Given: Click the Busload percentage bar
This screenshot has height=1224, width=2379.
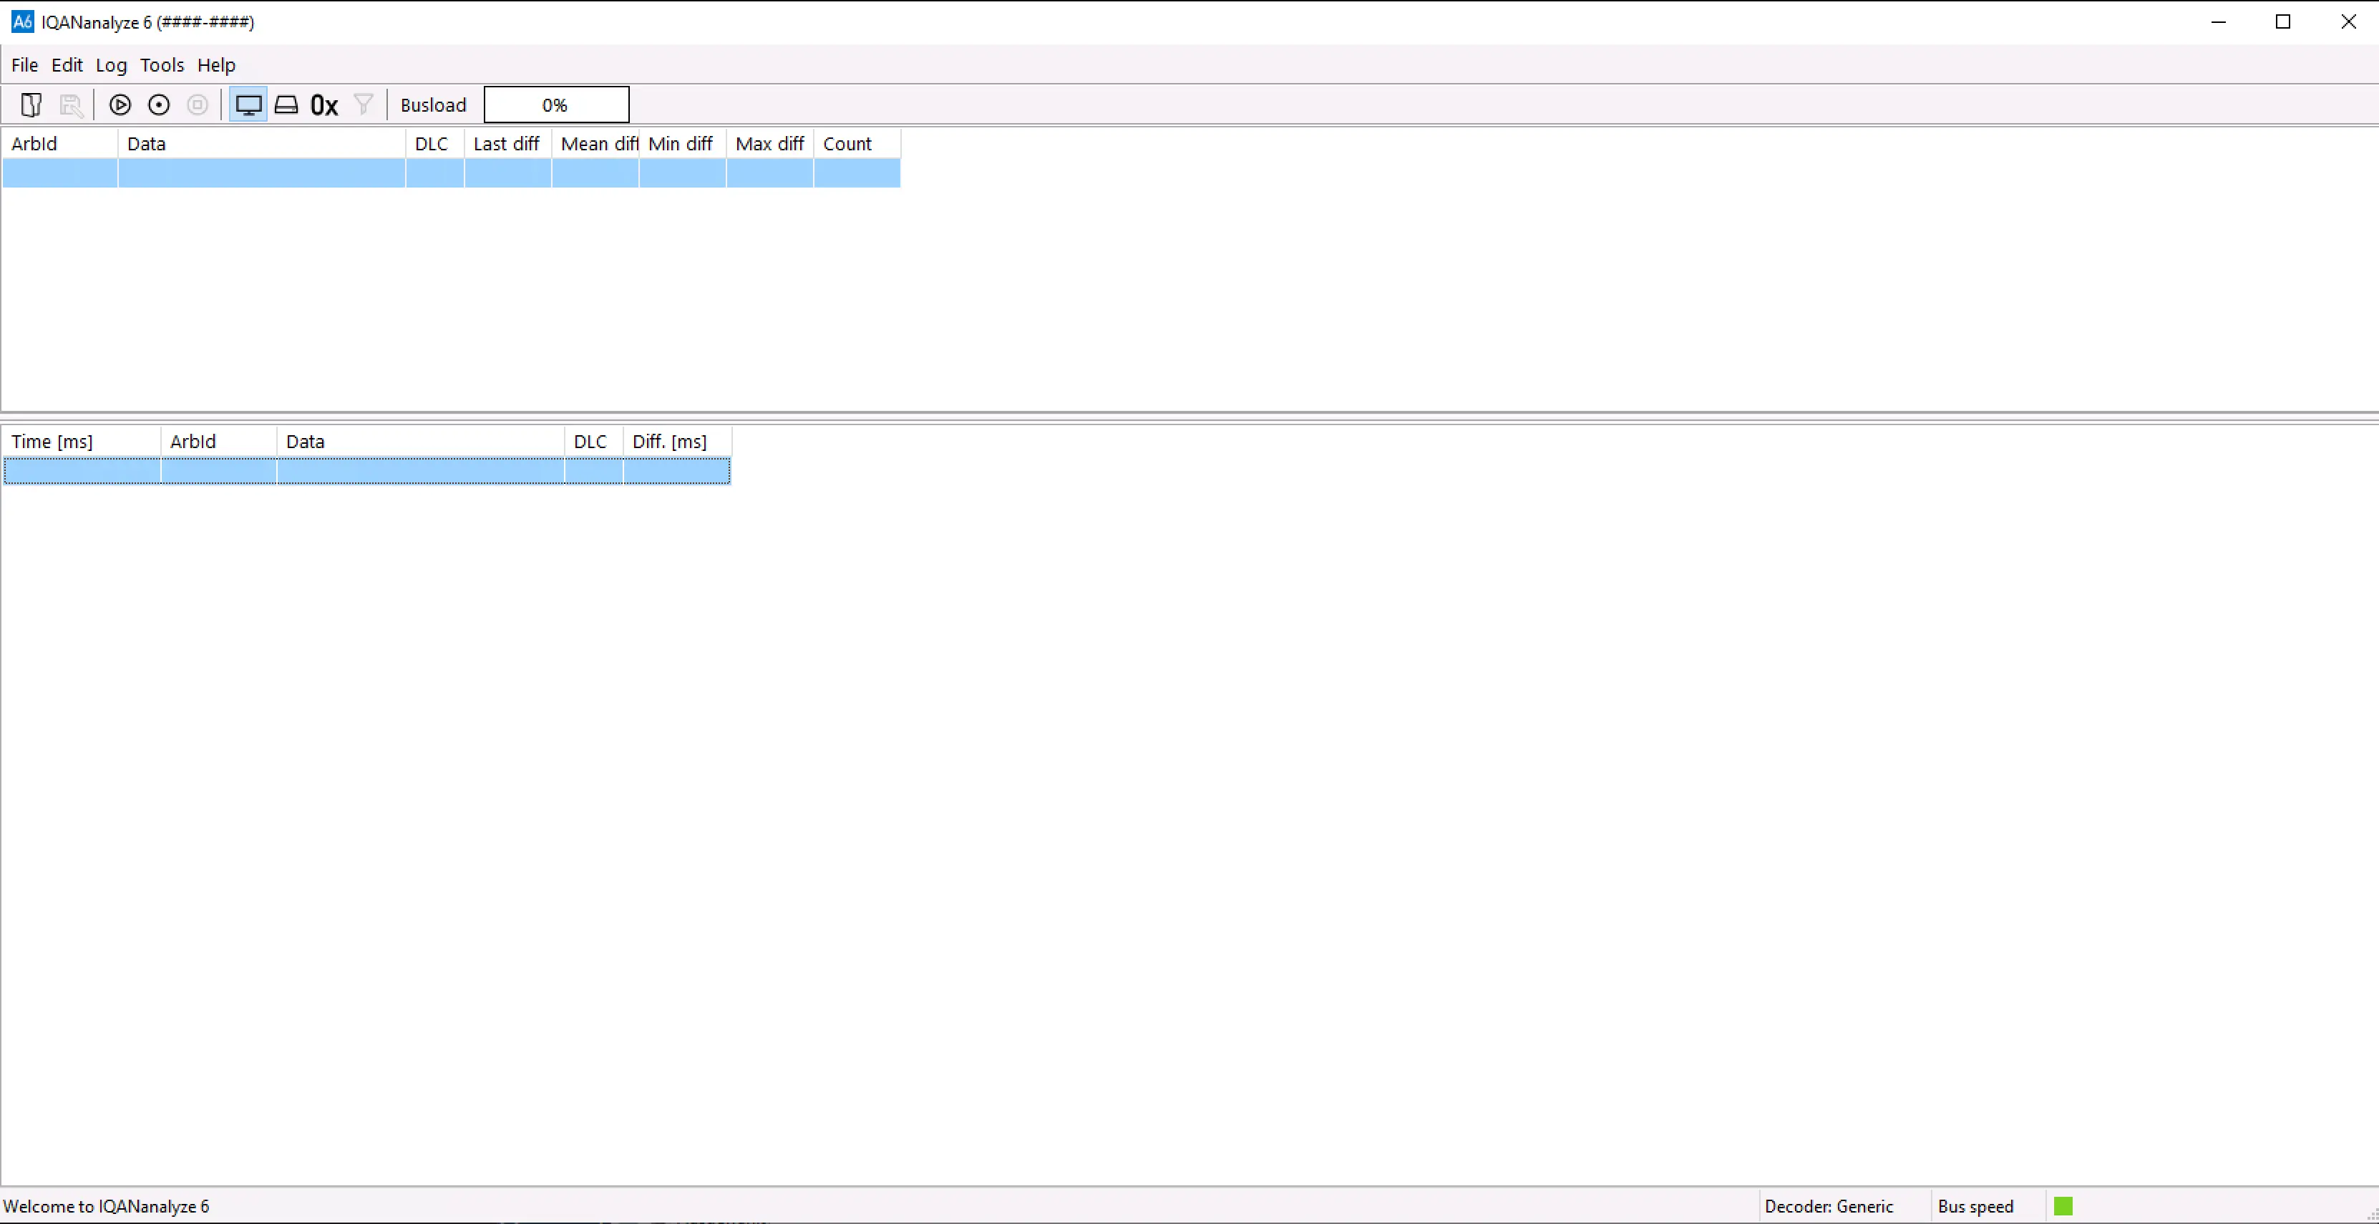Looking at the screenshot, I should click(555, 105).
